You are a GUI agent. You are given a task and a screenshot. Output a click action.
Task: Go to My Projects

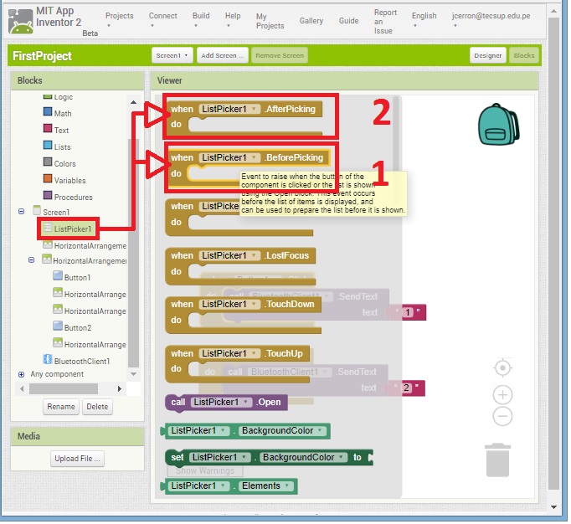click(x=270, y=21)
